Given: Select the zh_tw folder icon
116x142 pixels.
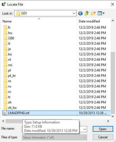Looking at the screenshot, I should 5,108.
